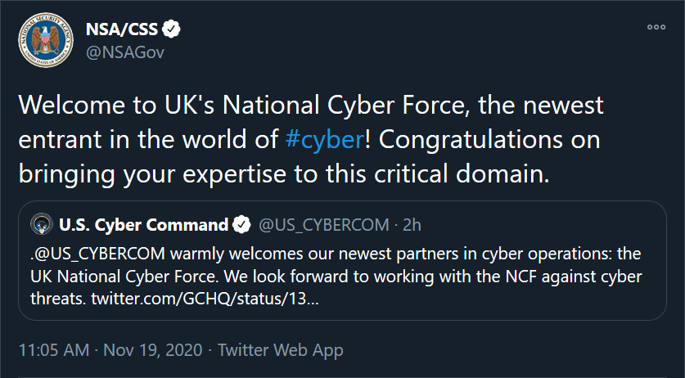Open the NSA/CSS profile avatar
The height and width of the screenshot is (378, 685).
(46, 40)
